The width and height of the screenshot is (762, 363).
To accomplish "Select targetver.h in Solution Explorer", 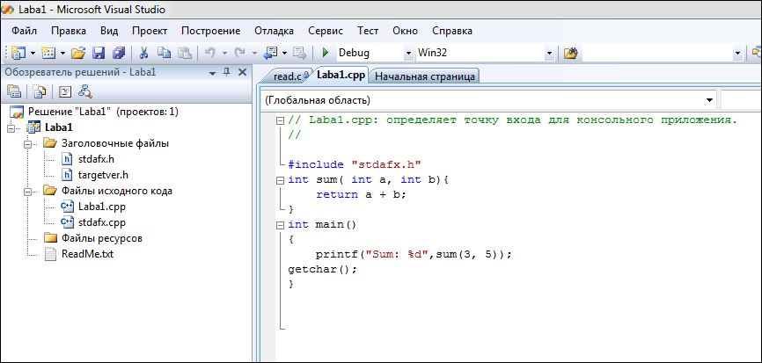I will tap(103, 175).
